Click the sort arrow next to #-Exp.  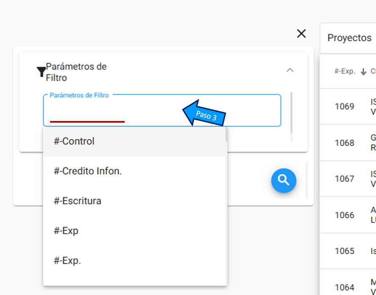(364, 72)
